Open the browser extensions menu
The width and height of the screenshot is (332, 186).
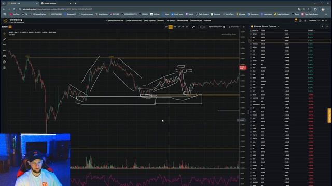tap(315, 9)
